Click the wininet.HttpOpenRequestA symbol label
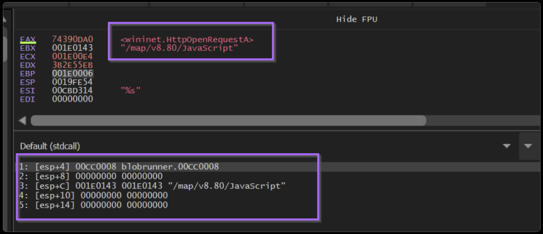This screenshot has height=234, width=543. 187,39
